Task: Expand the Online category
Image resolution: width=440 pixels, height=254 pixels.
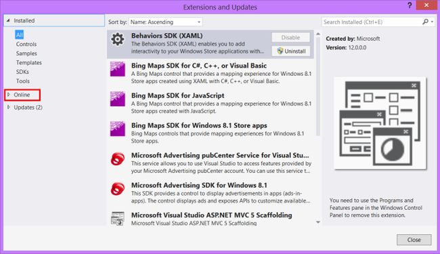Action: (x=9, y=95)
